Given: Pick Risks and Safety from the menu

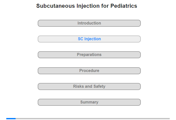Looking at the screenshot, I should 89,86.
